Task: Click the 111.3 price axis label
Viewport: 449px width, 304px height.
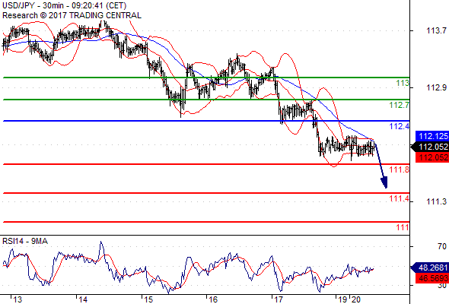Action: 436,202
